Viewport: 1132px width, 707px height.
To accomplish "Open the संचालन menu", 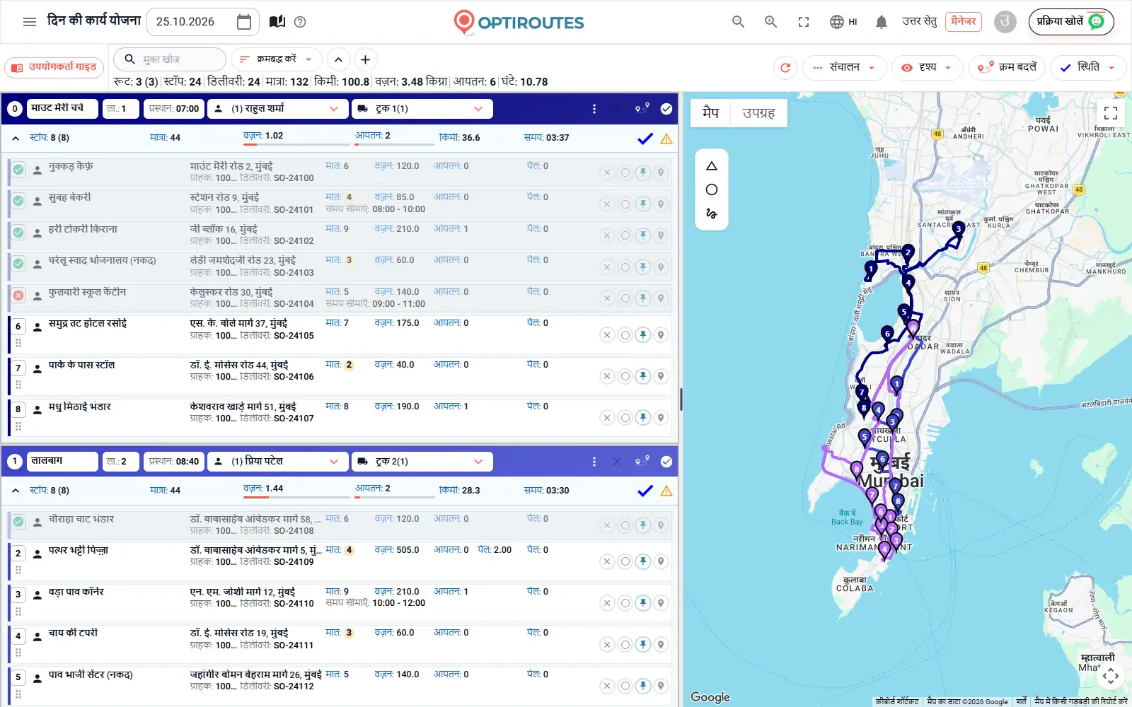I will (x=845, y=68).
